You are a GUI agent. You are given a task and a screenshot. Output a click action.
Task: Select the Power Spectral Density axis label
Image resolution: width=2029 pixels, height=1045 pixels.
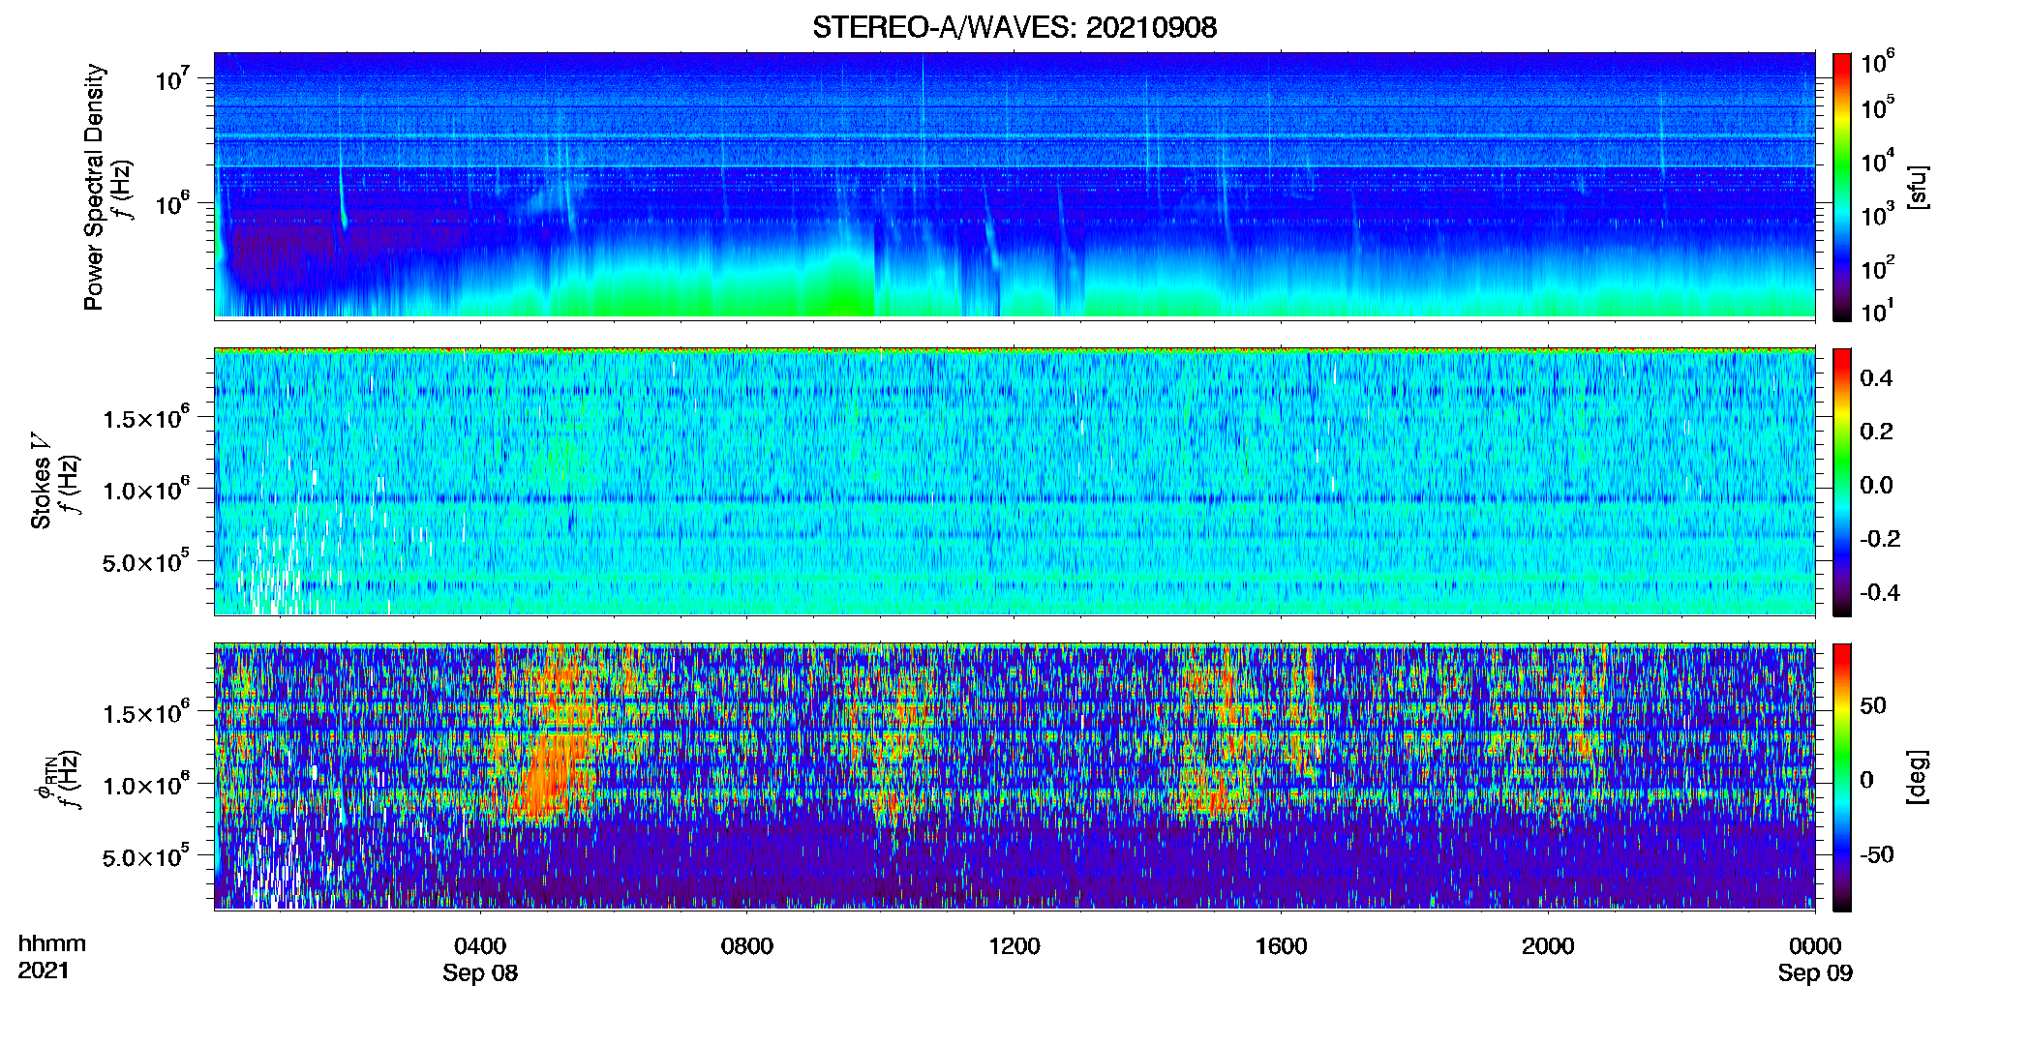click(x=94, y=187)
